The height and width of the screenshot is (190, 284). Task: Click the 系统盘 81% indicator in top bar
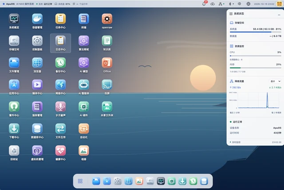[63, 4]
